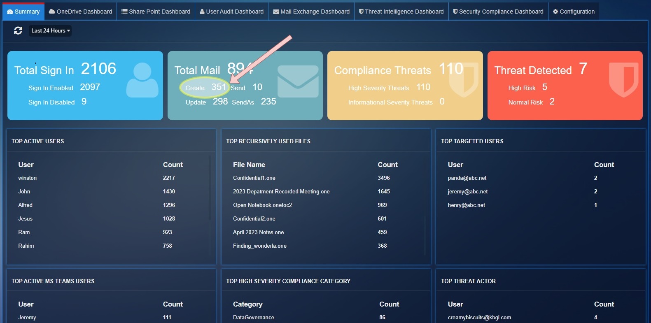Viewport: 651px width, 323px height.
Task: Open the Last 24 Hours time range dropdown
Action: click(x=50, y=30)
